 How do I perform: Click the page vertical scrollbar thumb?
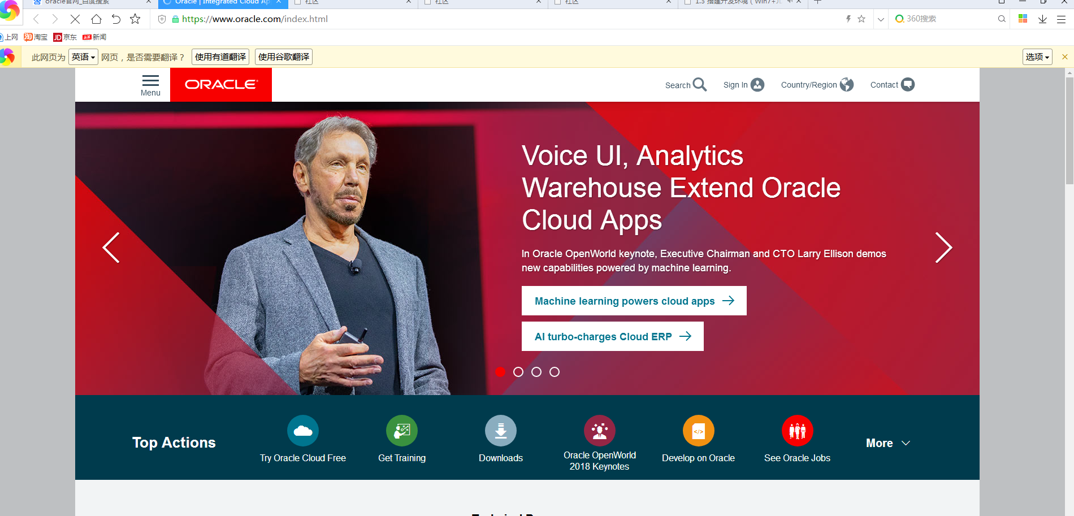pos(1069,131)
